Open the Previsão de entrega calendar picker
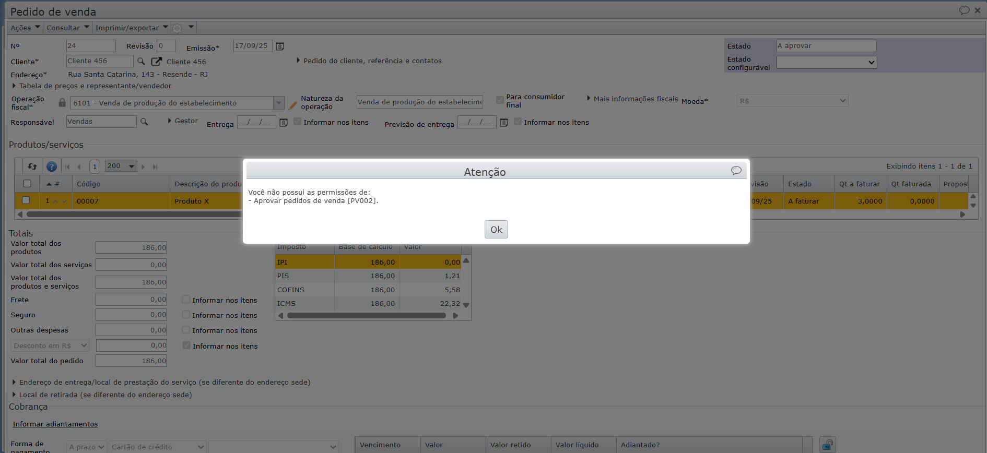Viewport: 987px width, 453px height. click(504, 123)
